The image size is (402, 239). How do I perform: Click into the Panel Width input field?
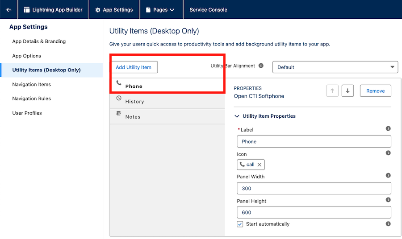pyautogui.click(x=314, y=188)
